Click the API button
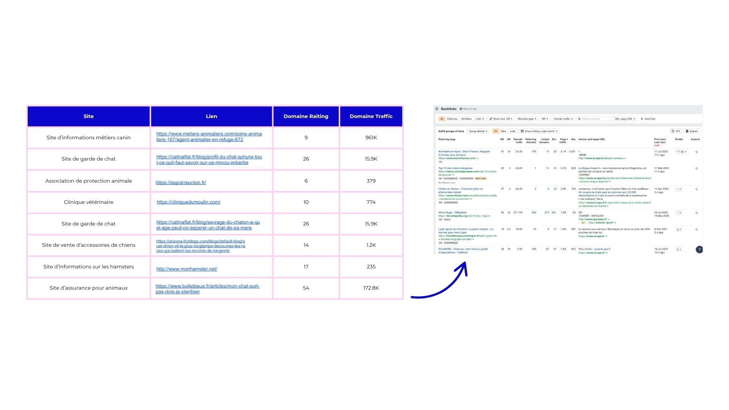The height and width of the screenshot is (410, 729). [675, 131]
